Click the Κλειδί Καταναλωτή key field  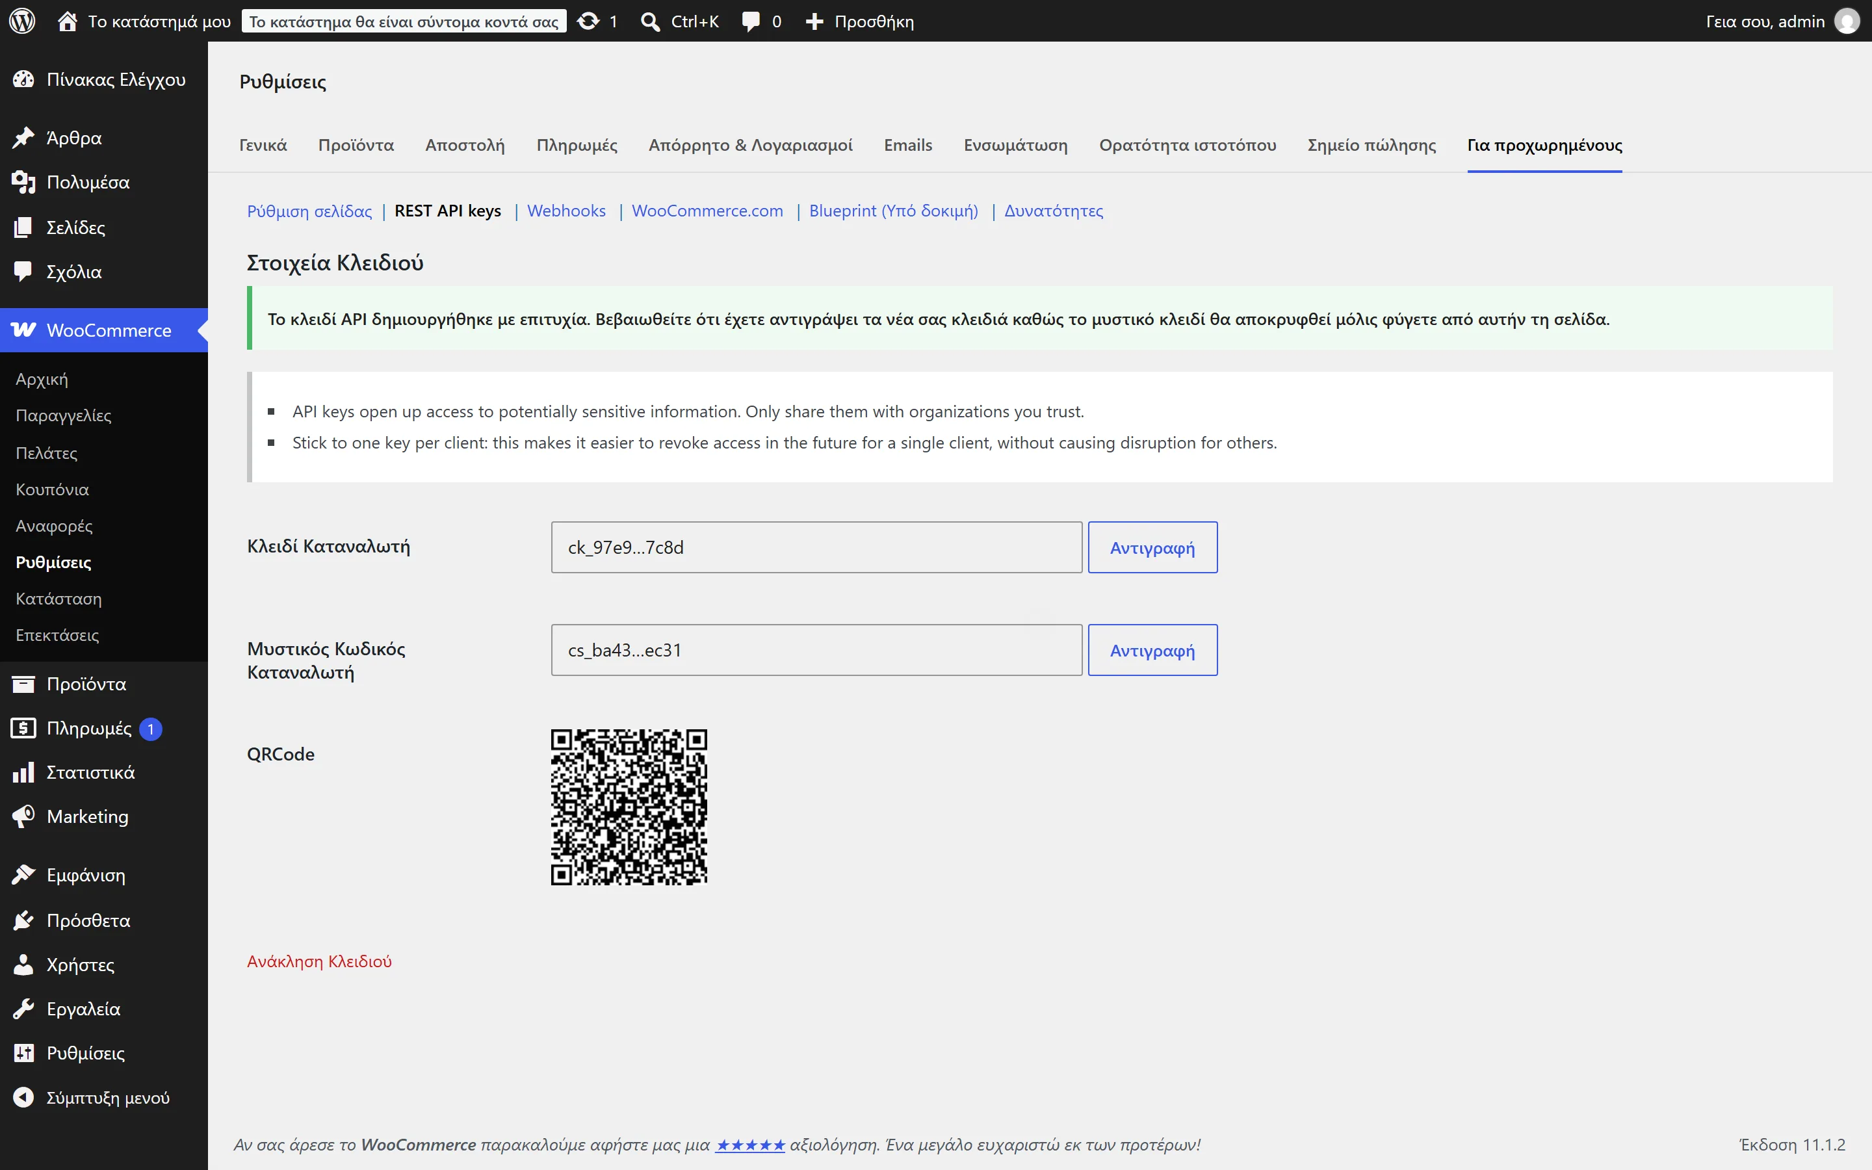[x=816, y=547]
